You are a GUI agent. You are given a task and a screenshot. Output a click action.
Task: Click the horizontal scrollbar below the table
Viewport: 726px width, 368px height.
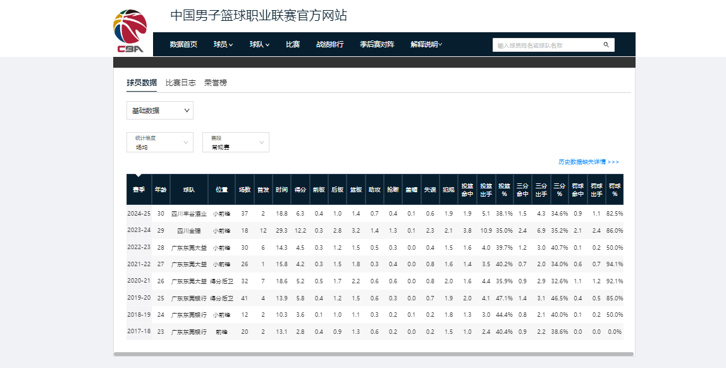point(373,354)
